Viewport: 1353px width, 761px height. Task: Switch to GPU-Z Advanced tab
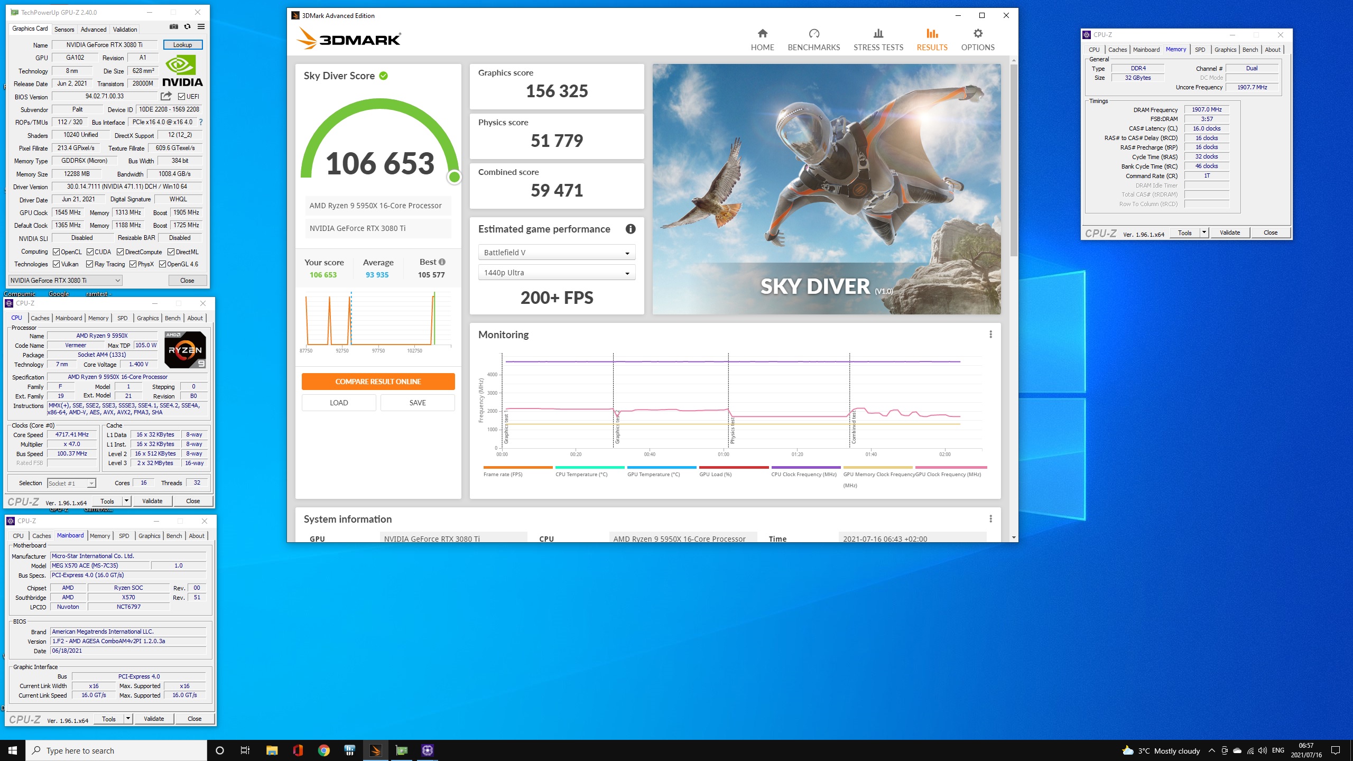click(x=94, y=30)
